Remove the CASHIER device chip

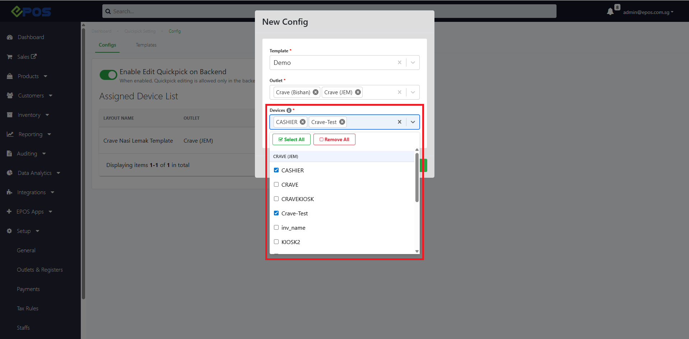click(x=303, y=122)
